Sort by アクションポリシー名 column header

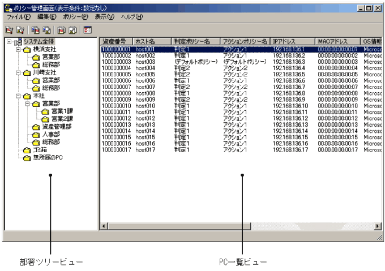pyautogui.click(x=245, y=41)
